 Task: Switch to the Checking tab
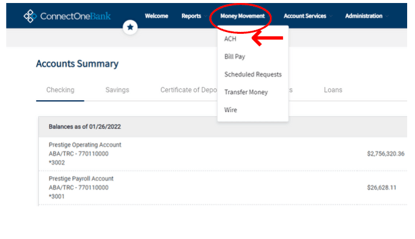pos(60,90)
